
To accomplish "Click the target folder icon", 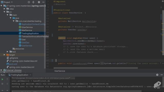I will [7, 55].
